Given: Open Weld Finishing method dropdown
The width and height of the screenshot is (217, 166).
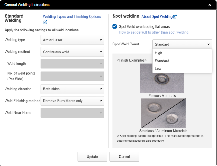Looking at the screenshot, I should pos(72,101).
